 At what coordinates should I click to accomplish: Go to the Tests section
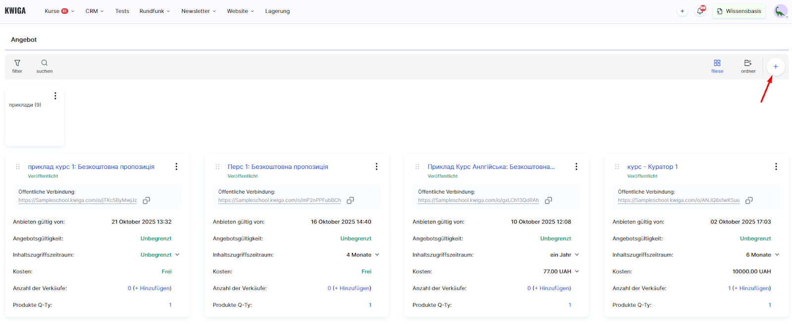click(x=122, y=11)
